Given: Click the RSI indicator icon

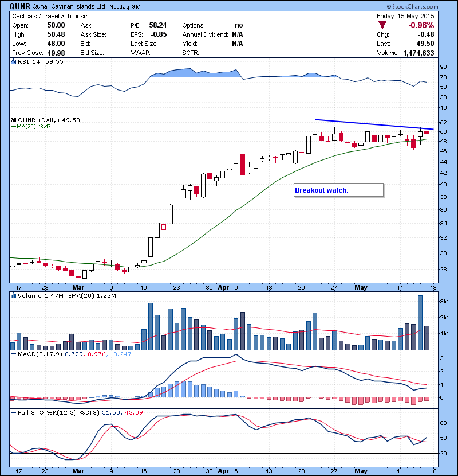Looking at the screenshot, I should point(13,61).
